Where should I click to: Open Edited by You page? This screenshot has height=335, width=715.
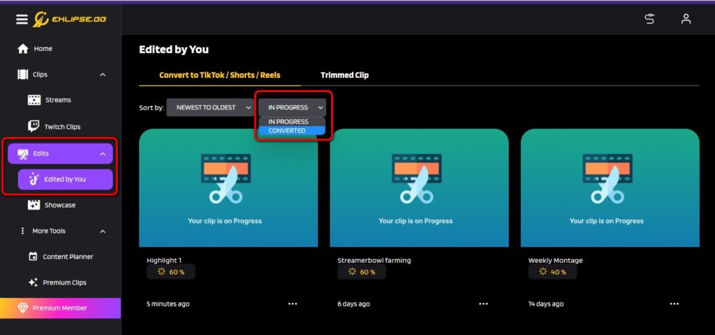tap(65, 179)
